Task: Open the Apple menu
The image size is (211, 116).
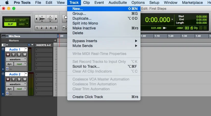Action: pos(7,2)
